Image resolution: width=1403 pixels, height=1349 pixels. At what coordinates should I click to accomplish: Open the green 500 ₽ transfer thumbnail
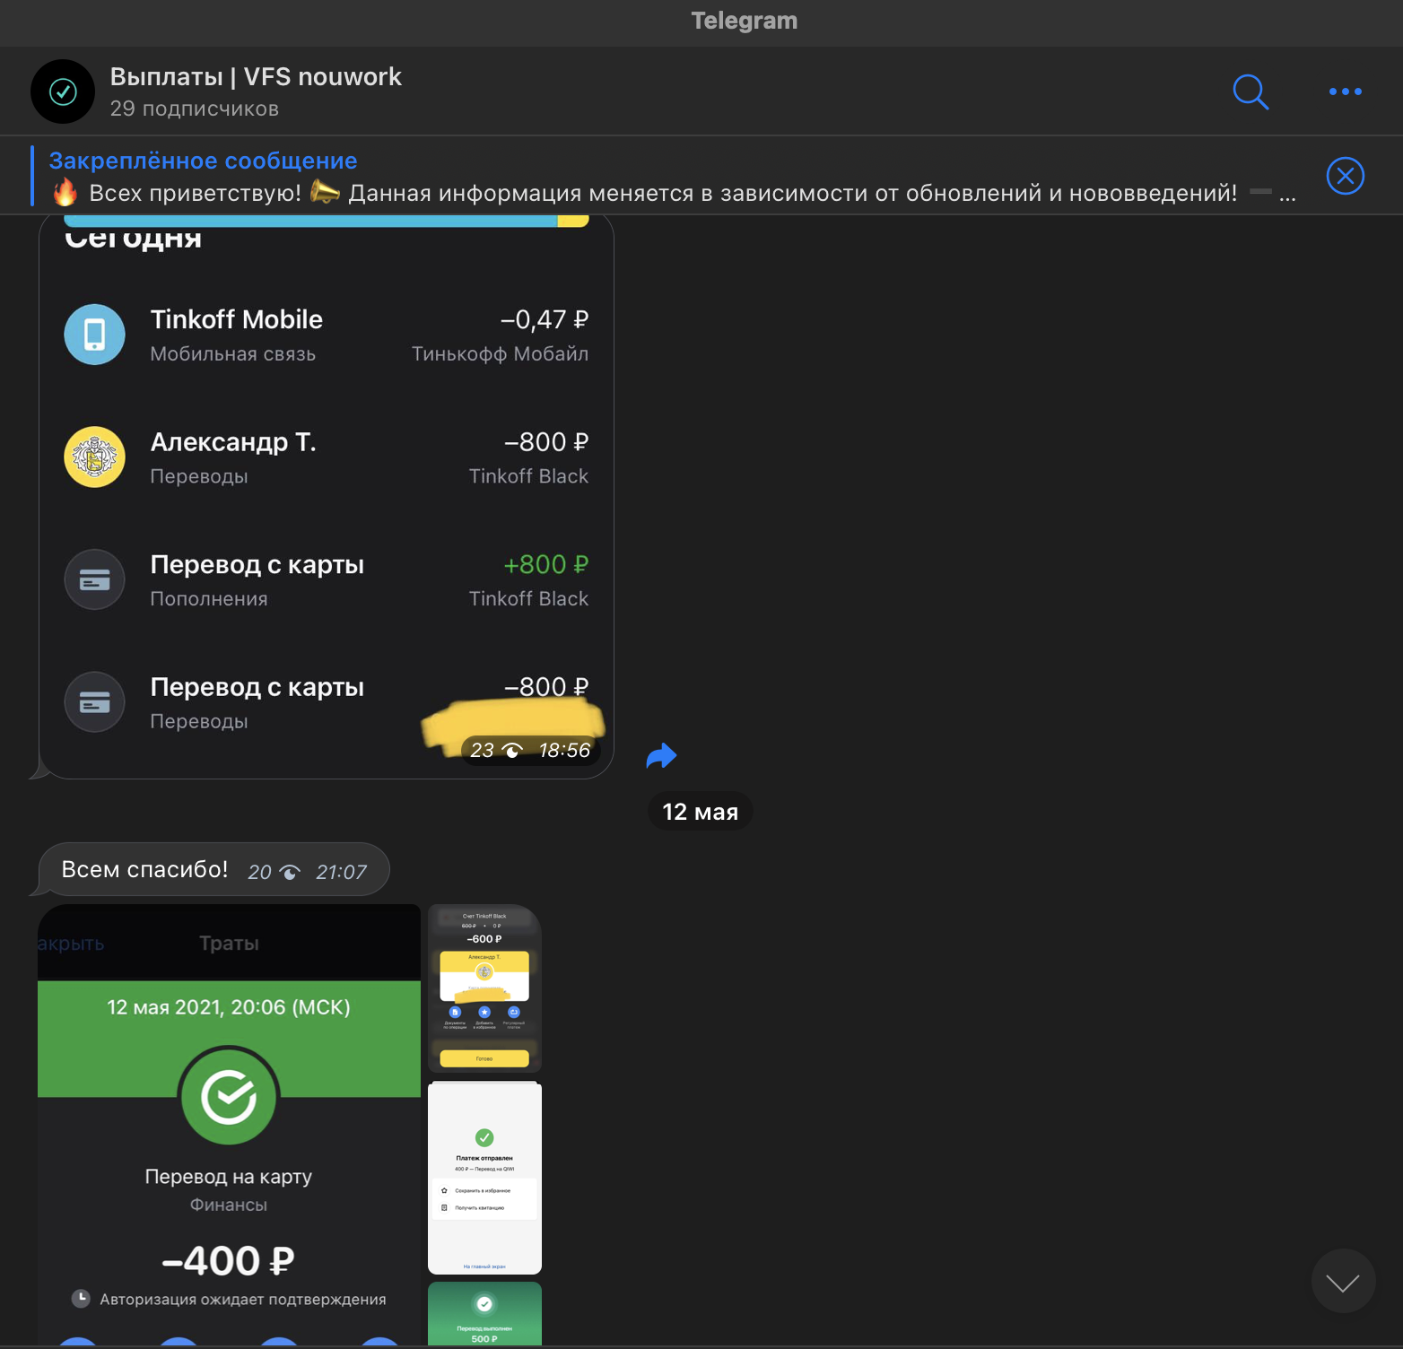click(x=484, y=1313)
